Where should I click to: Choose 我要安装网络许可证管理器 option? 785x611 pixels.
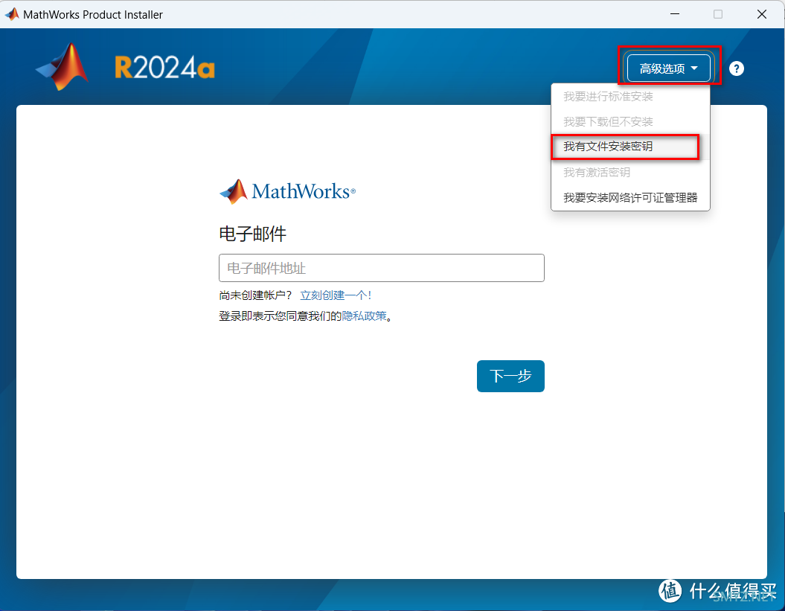coord(630,198)
